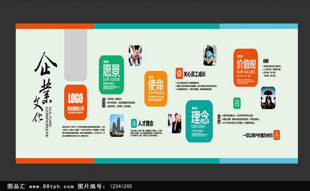Select the teal 理念 OUR IDEA card

199,121
